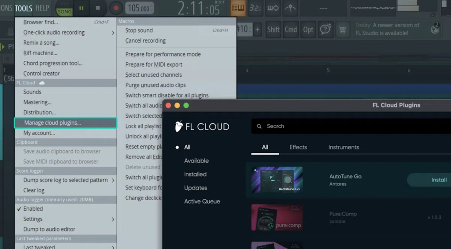Toggle the Shift modifier button
The image size is (451, 249).
(273, 30)
